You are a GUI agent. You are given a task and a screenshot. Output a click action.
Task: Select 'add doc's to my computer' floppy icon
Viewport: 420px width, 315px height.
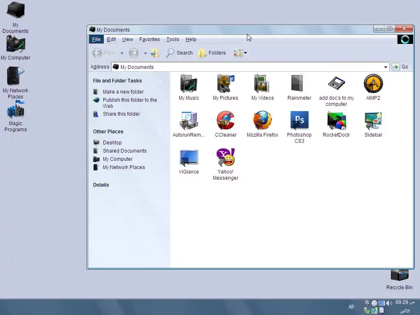click(336, 83)
